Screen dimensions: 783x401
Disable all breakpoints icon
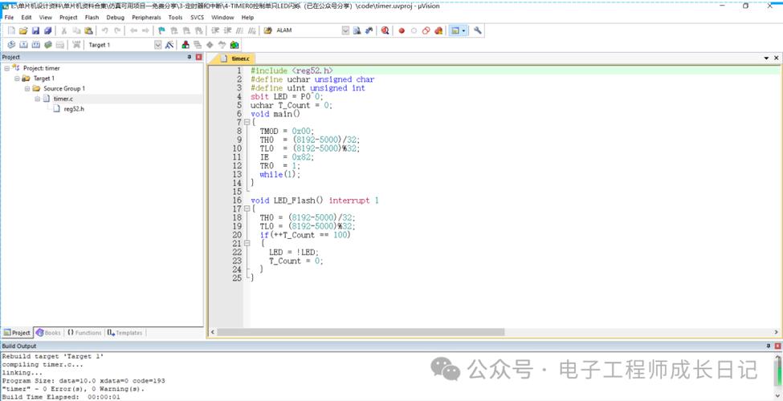click(x=426, y=30)
